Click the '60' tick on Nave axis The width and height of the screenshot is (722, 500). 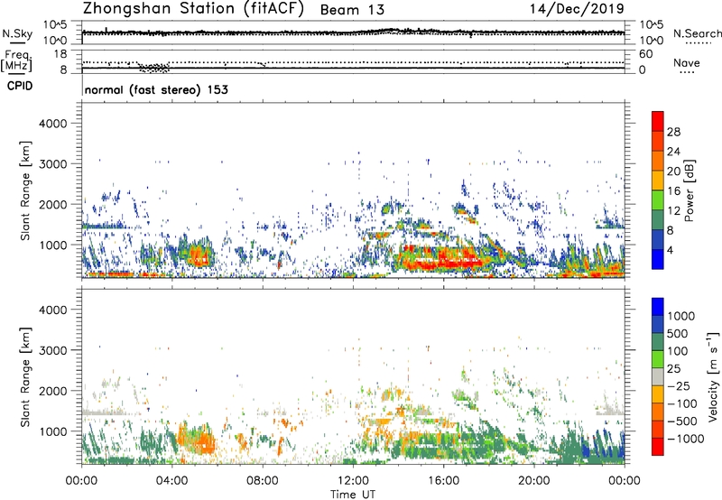point(645,54)
